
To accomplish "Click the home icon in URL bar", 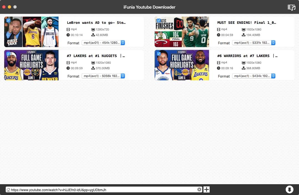I will click(8, 190).
